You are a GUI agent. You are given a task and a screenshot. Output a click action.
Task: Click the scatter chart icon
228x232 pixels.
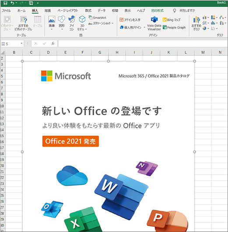(x=213, y=28)
